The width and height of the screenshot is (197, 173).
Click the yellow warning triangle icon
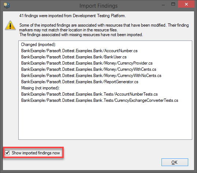10,25
